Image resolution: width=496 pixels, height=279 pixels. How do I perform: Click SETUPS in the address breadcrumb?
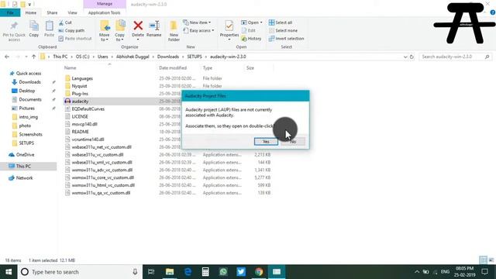pyautogui.click(x=195, y=57)
